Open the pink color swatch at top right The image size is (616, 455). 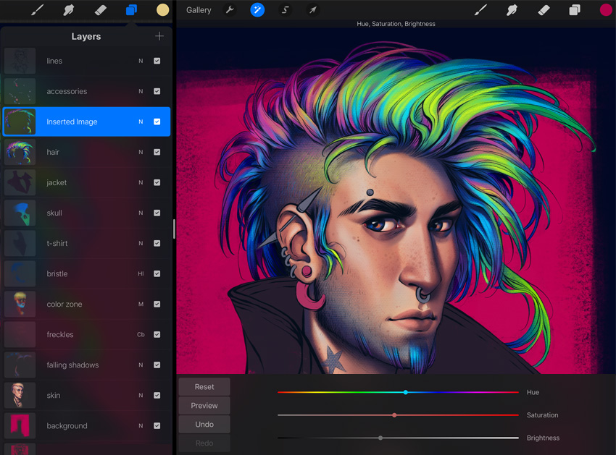pyautogui.click(x=606, y=10)
